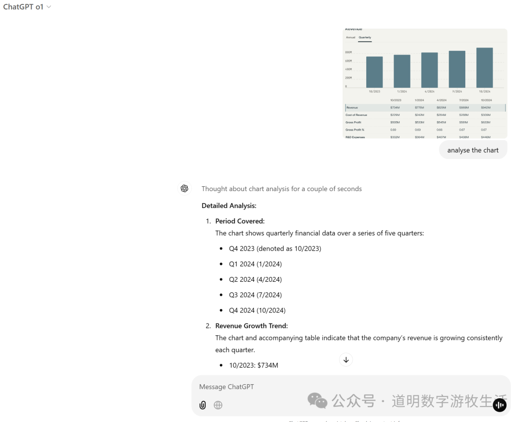
Task: Click the first chart bar for 10/2023
Action: coord(374,72)
